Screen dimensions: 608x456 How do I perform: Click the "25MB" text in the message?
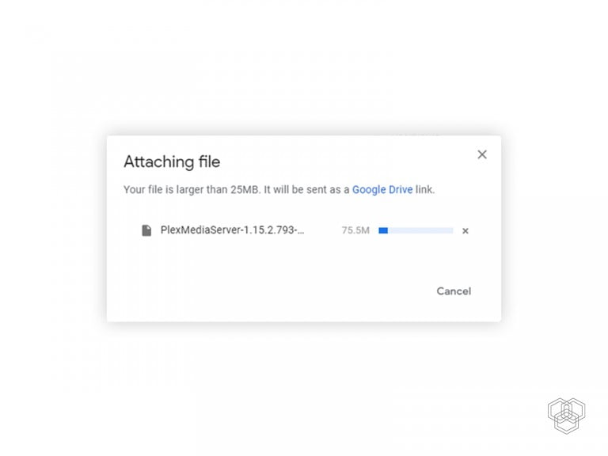pos(245,190)
